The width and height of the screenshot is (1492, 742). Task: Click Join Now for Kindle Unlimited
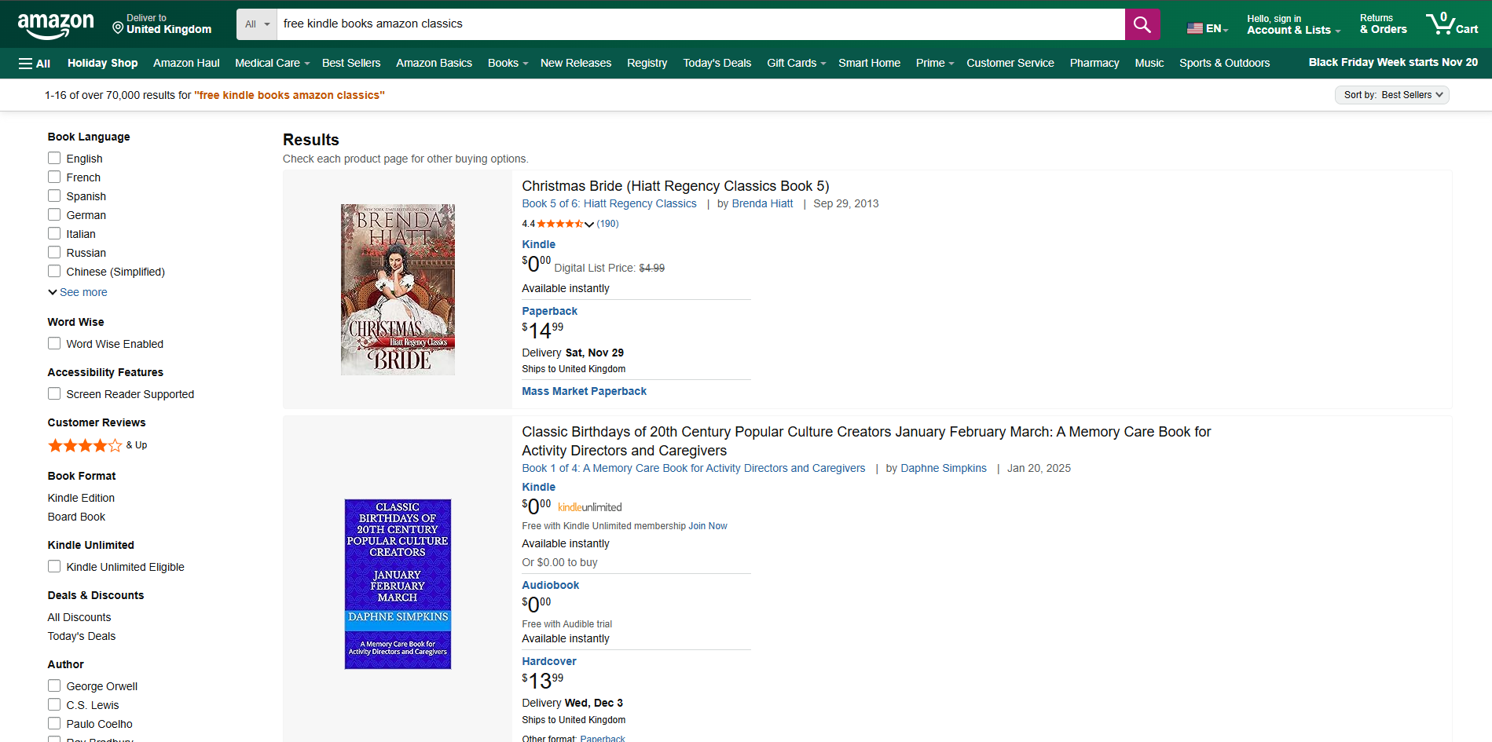point(706,525)
